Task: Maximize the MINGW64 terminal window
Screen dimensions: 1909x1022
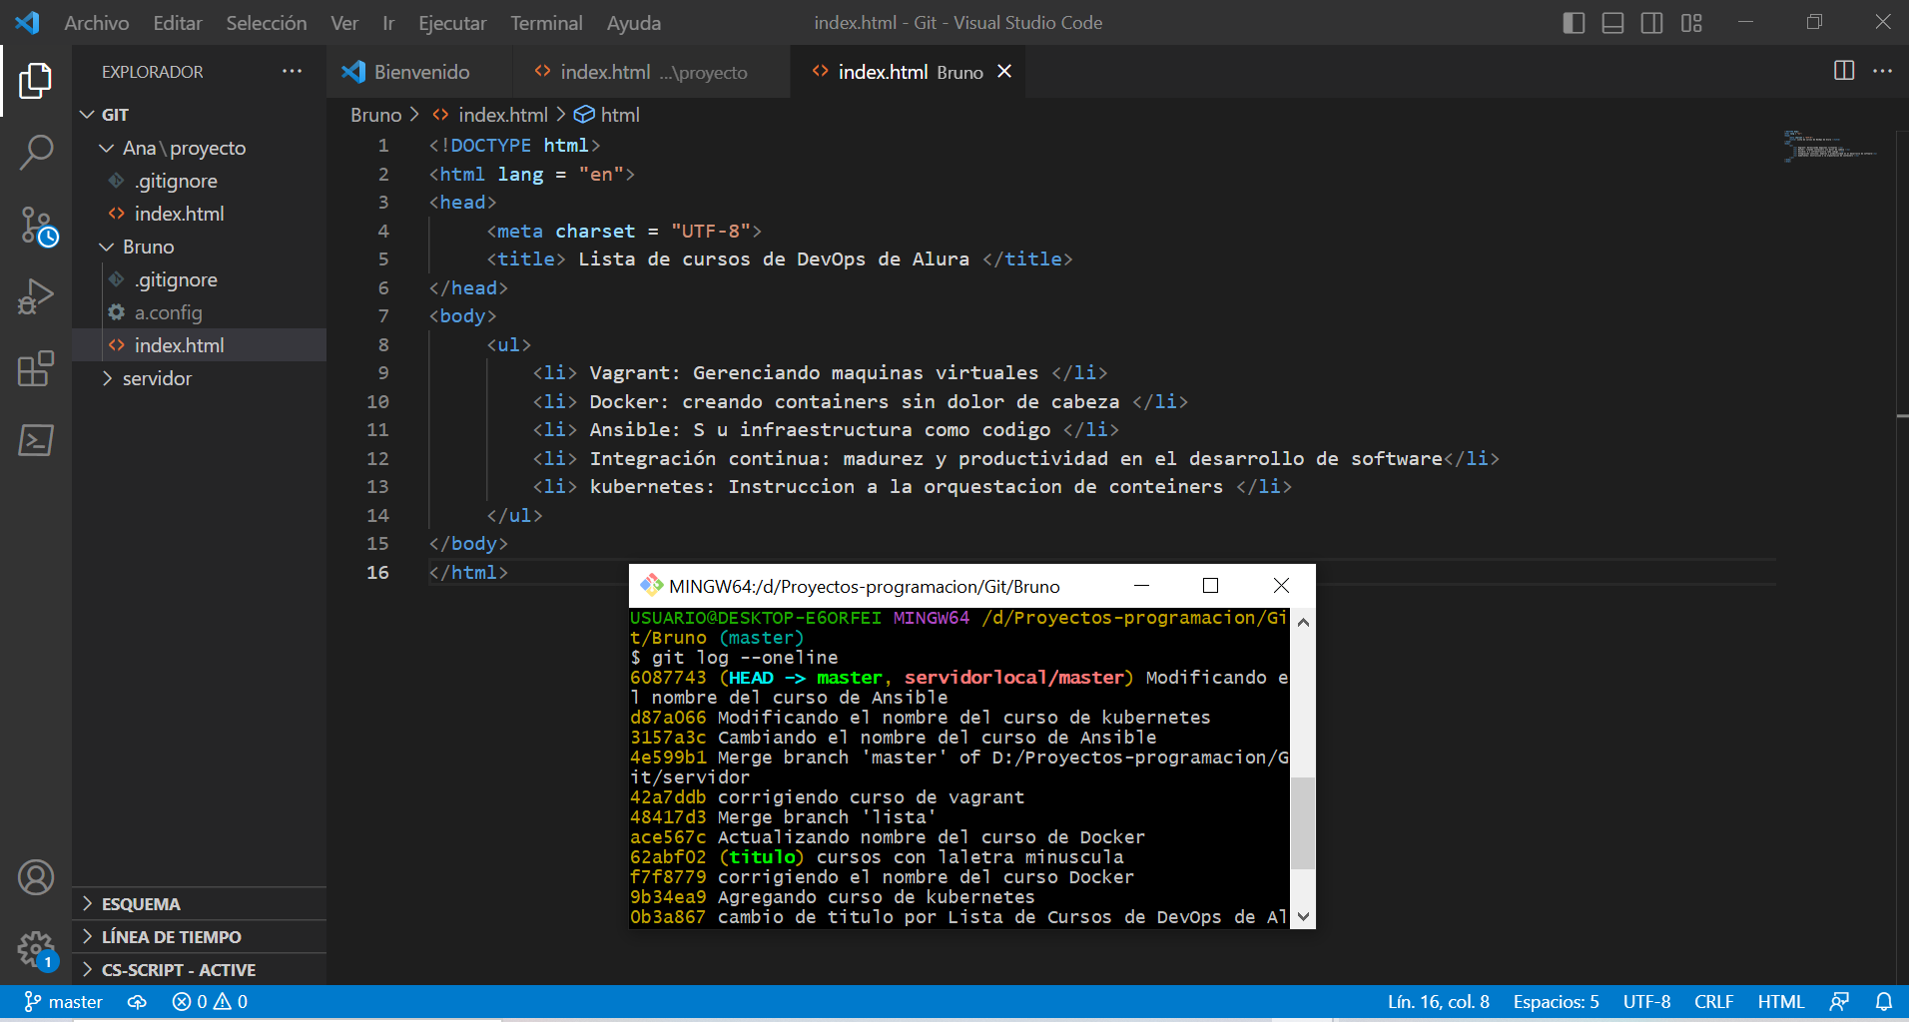Action: (x=1210, y=586)
